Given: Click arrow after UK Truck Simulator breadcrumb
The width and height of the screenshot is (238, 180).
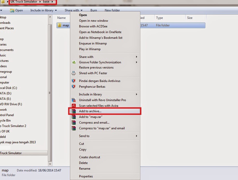Looking at the screenshot, I should click(x=40, y=2).
